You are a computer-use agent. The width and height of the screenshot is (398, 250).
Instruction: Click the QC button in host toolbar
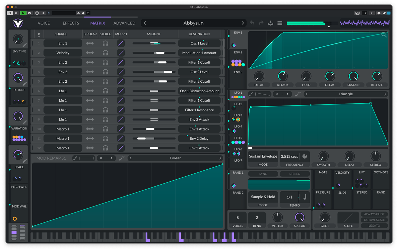tap(379, 13)
